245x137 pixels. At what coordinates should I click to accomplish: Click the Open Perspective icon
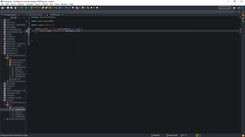point(234,8)
